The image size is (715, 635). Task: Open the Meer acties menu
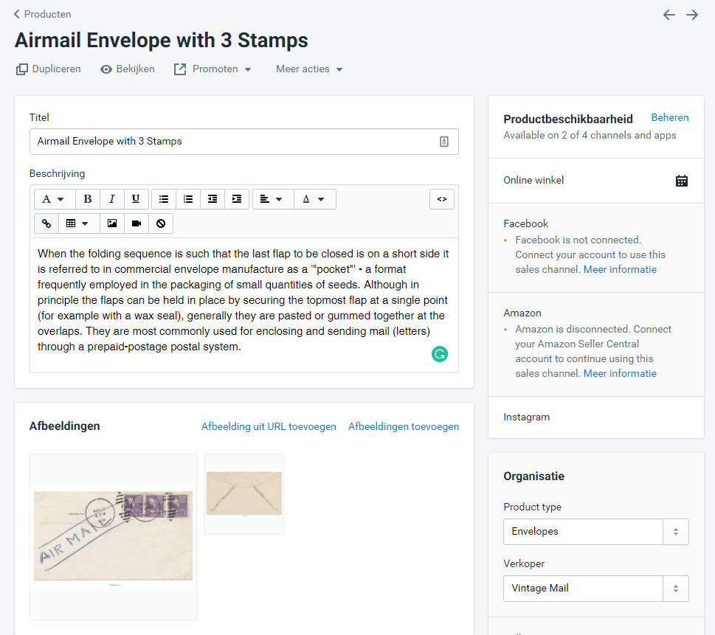click(x=310, y=69)
